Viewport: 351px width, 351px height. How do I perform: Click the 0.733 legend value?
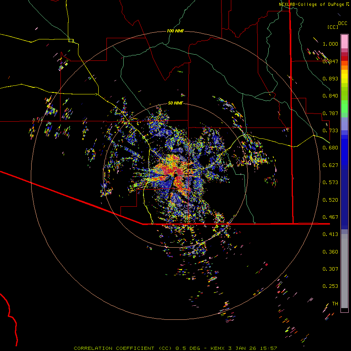pyautogui.click(x=330, y=131)
